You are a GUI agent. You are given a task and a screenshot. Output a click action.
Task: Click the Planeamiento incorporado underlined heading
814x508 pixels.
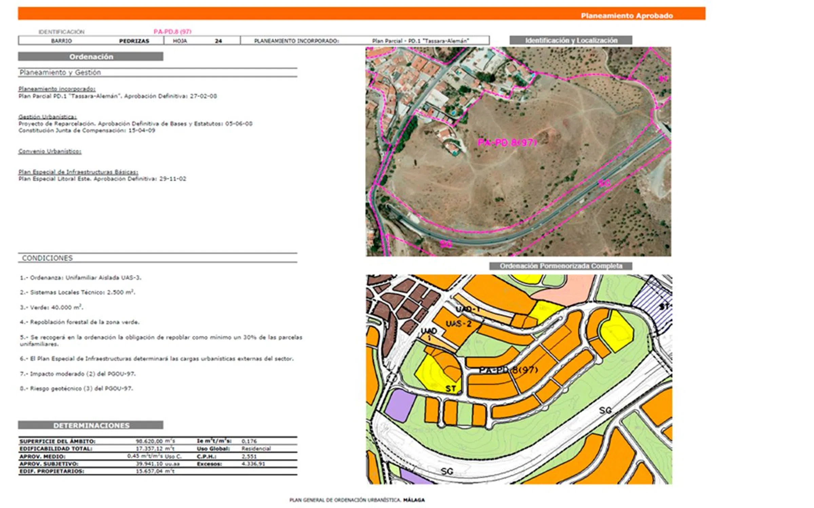point(57,89)
